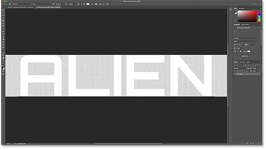
Task: Select the Lasso tool
Action: coord(3,15)
